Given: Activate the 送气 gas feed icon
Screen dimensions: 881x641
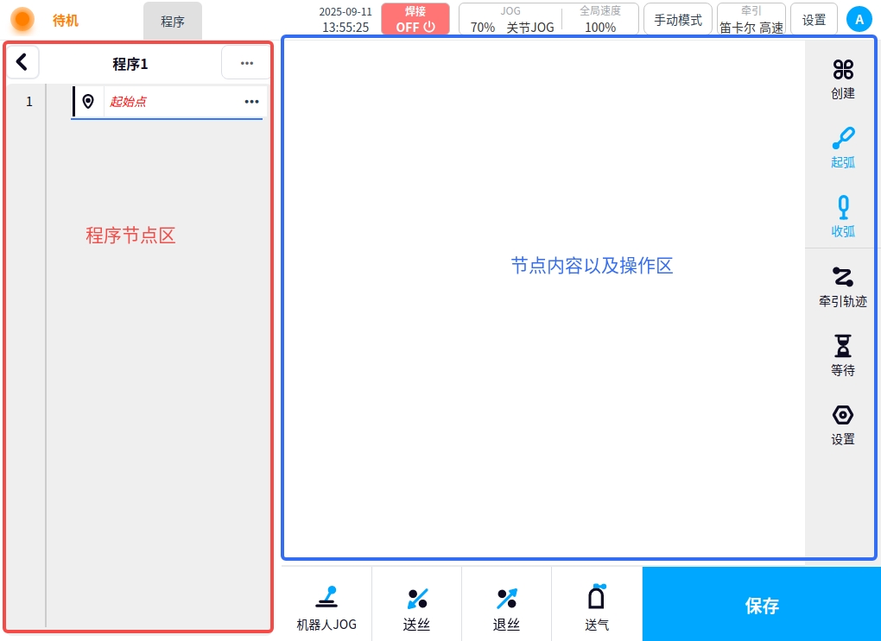Looking at the screenshot, I should pyautogui.click(x=597, y=607).
